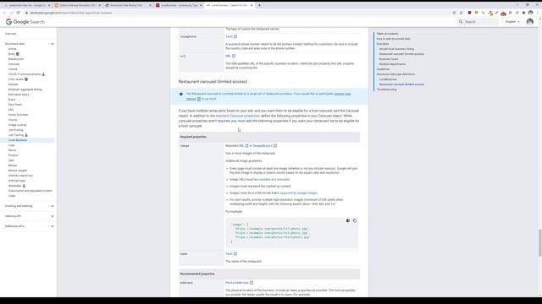Follow the 'standard Carousel properties' link

[x=237, y=116]
